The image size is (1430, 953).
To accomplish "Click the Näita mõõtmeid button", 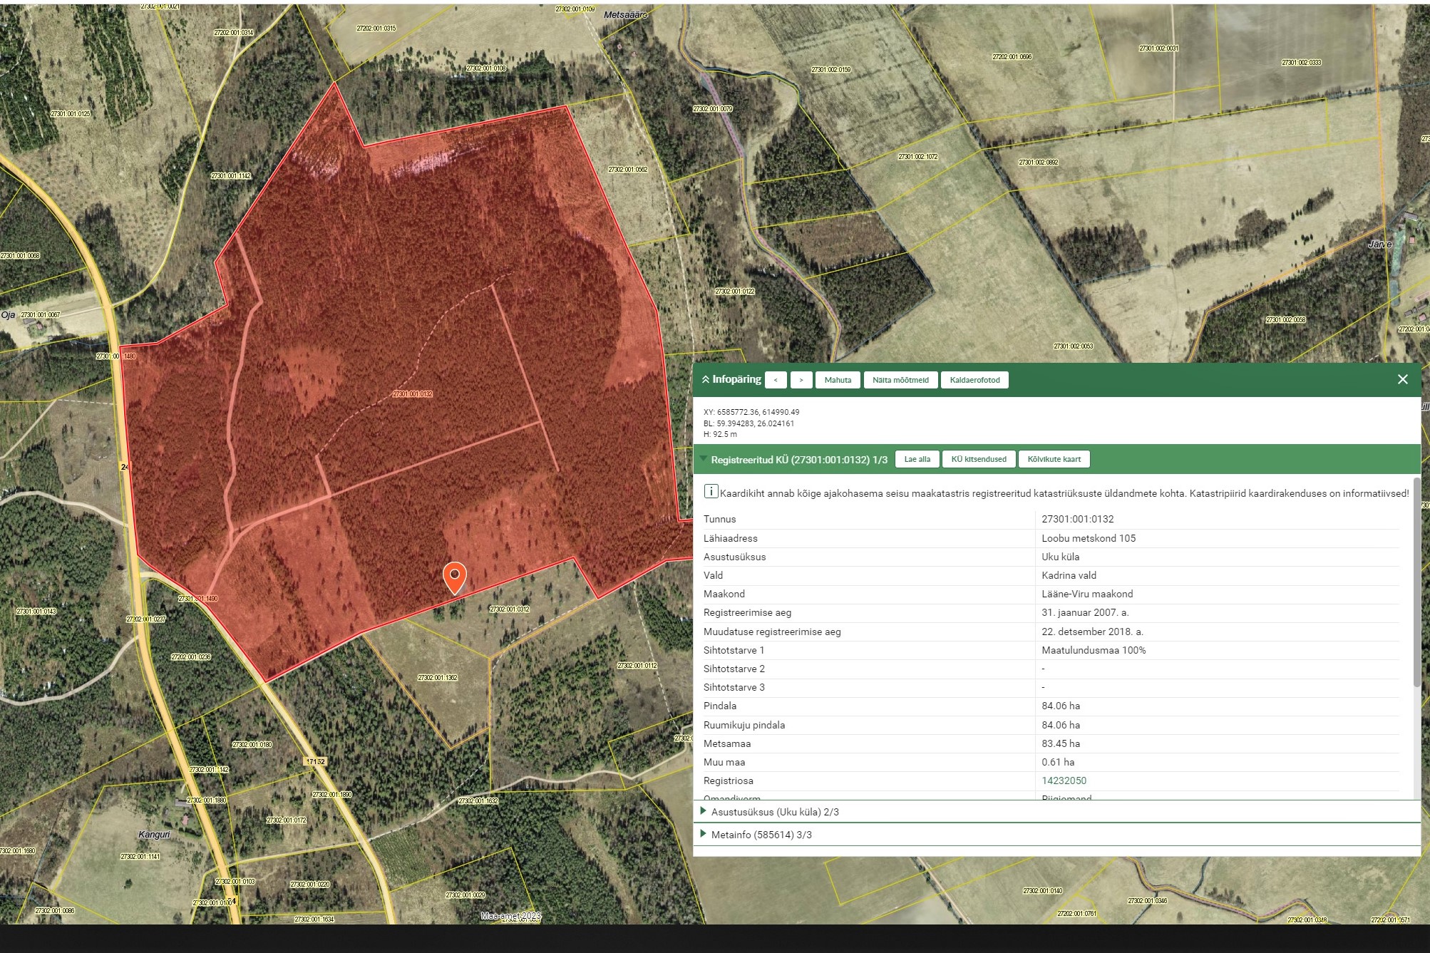I will (900, 380).
